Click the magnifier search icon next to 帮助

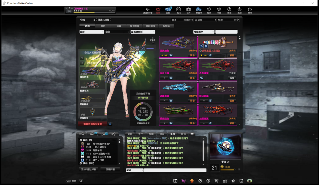81,181
